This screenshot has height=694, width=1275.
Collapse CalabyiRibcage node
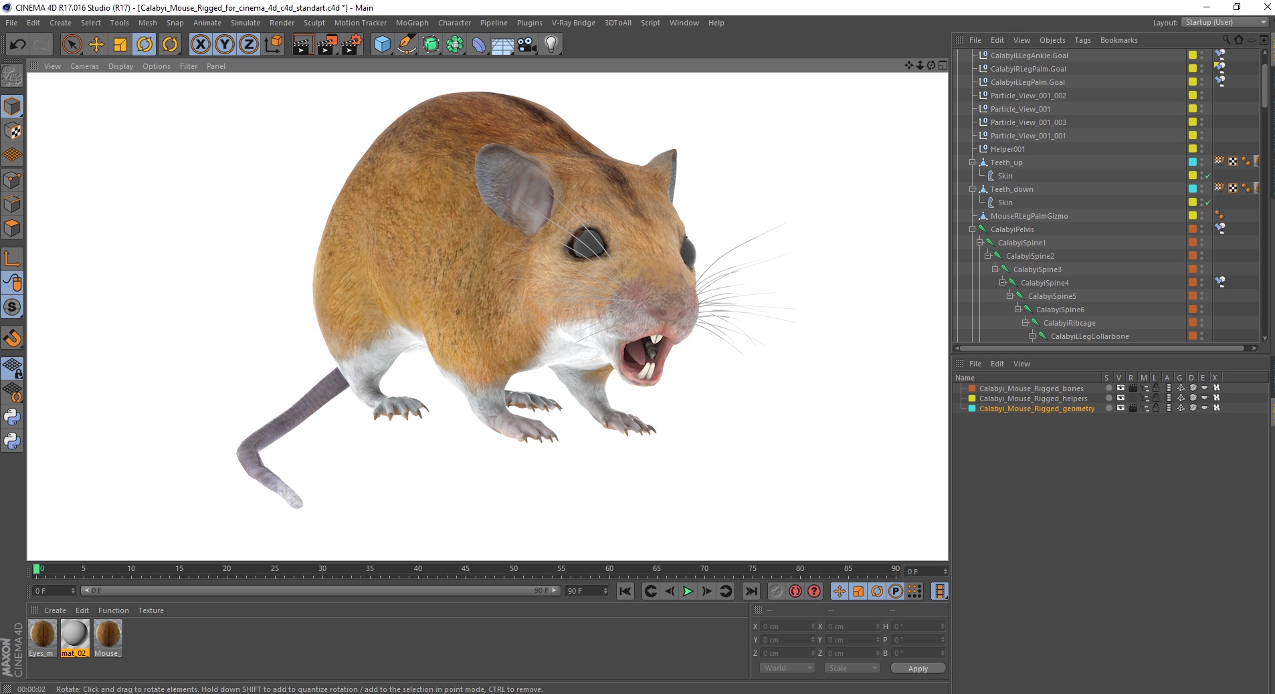pos(1025,323)
